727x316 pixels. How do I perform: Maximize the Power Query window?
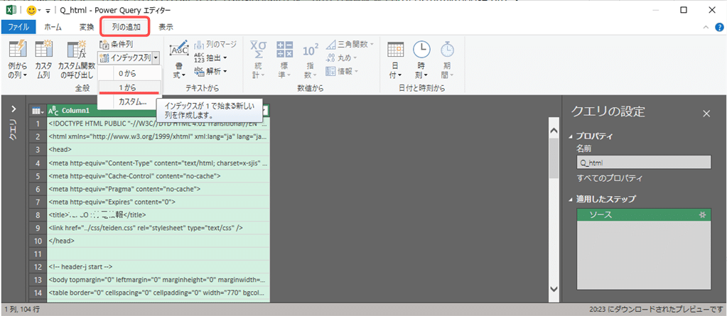pyautogui.click(x=684, y=10)
